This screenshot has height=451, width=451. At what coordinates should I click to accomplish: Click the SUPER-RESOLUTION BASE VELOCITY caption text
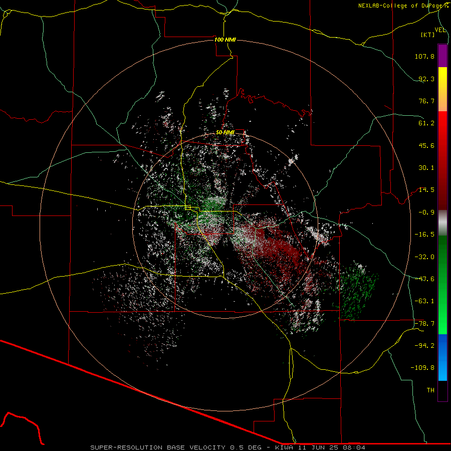[158, 447]
